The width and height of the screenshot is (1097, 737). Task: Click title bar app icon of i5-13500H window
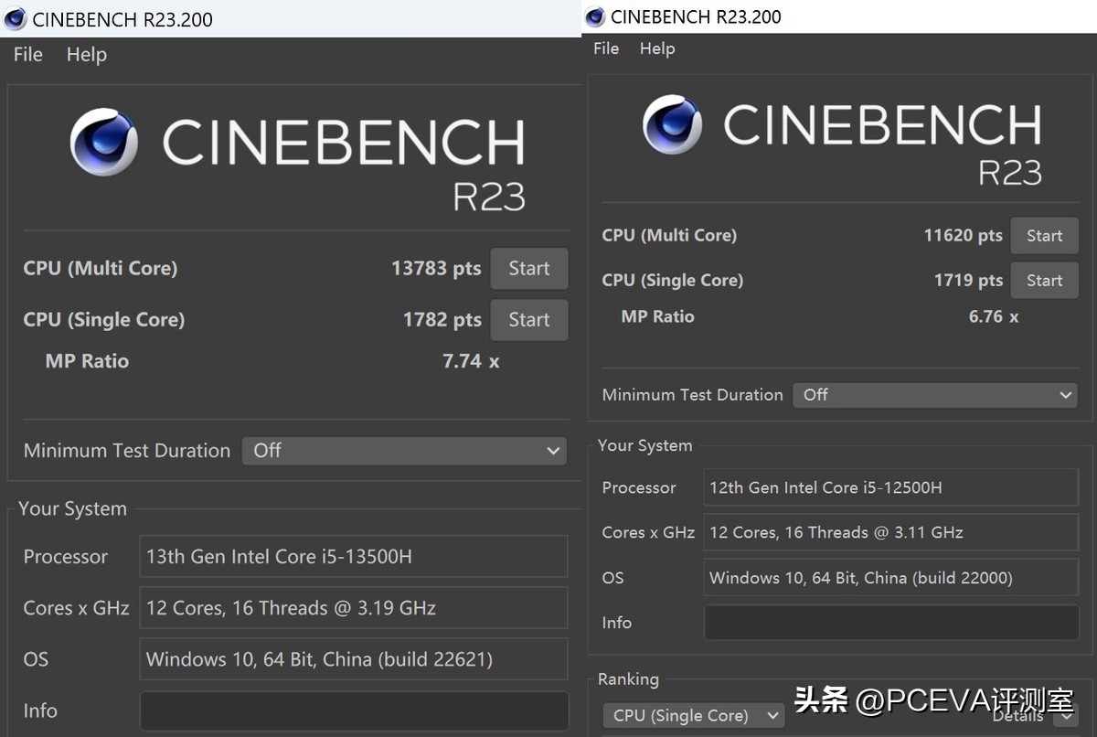coord(16,19)
